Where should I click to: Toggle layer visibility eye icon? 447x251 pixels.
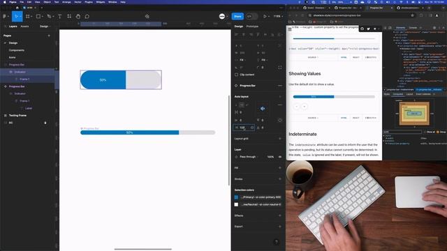280,157
